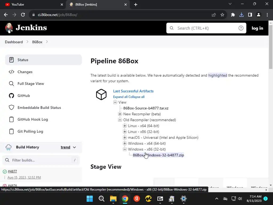Click the clipboard icon beside GitHub Hook Log

pyautogui.click(x=11, y=119)
